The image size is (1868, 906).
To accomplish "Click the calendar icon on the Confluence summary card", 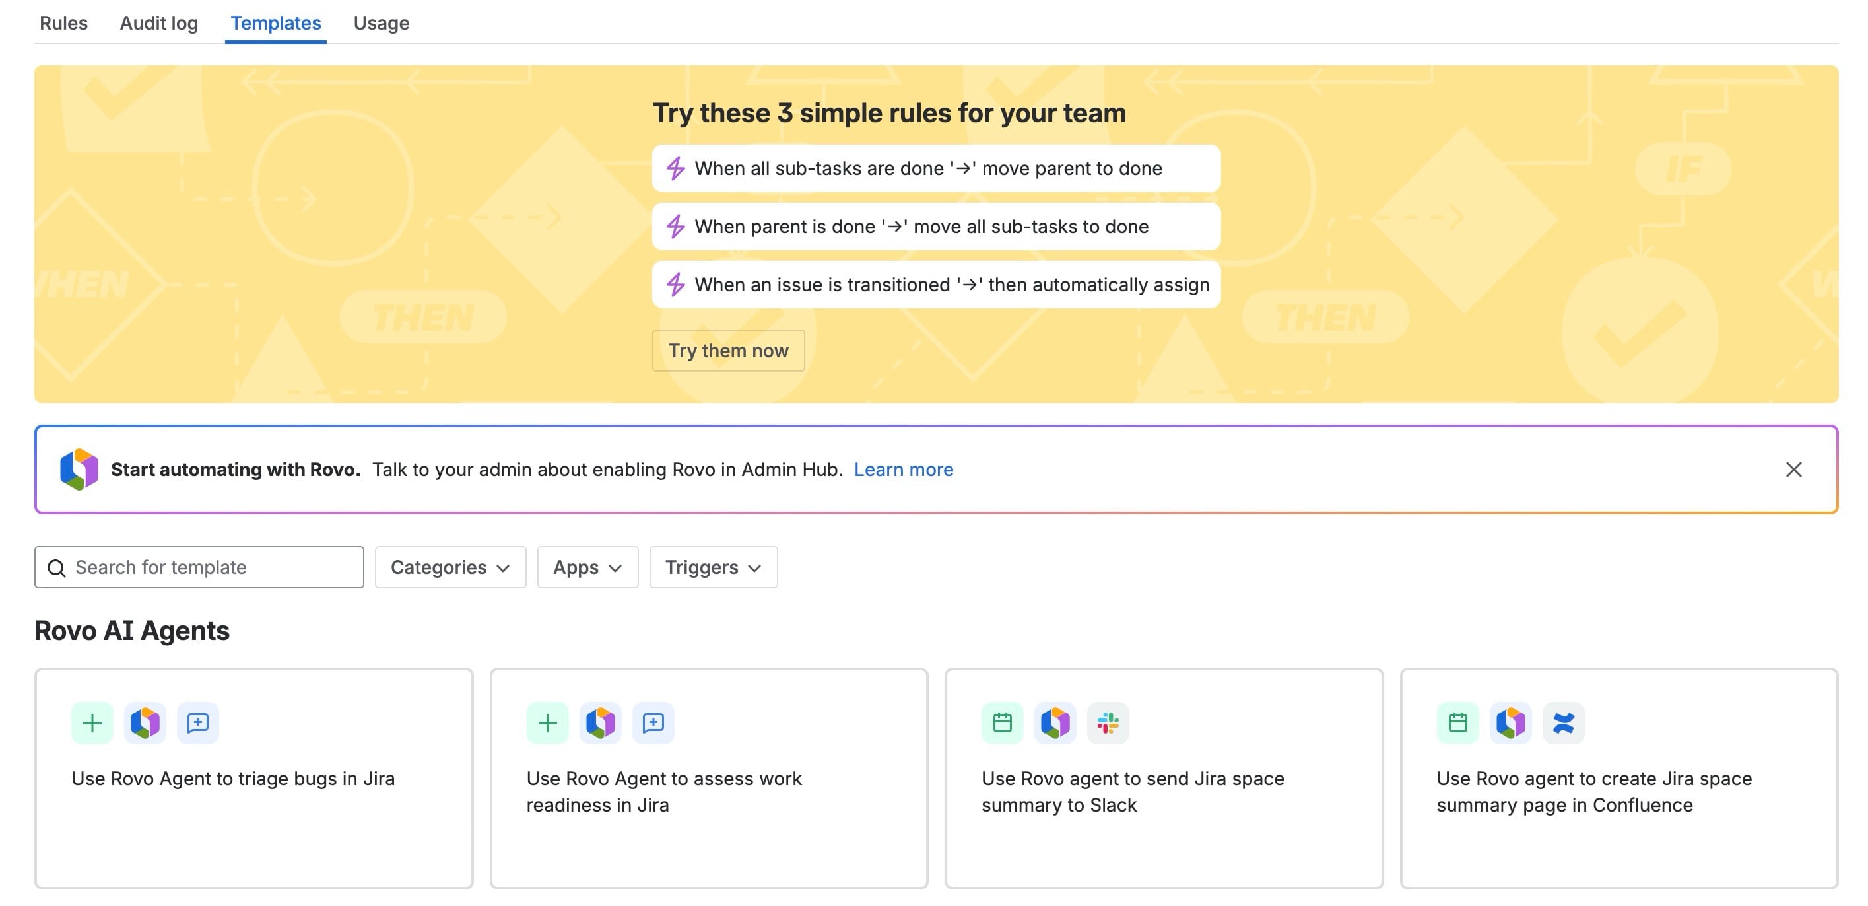I will coord(1457,722).
